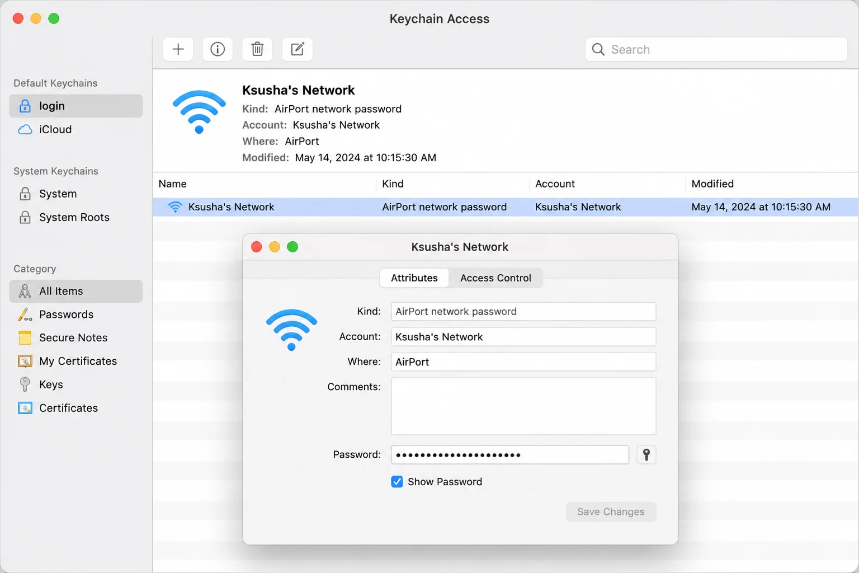Viewport: 859px width, 573px height.
Task: Click the row's modified date cell
Action: 761,207
